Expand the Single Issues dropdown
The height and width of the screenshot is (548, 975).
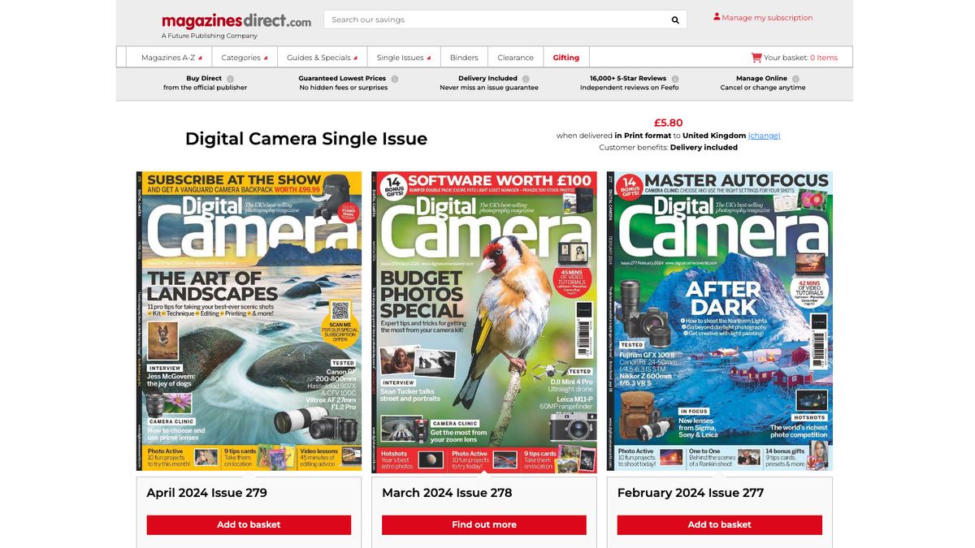[x=403, y=57]
